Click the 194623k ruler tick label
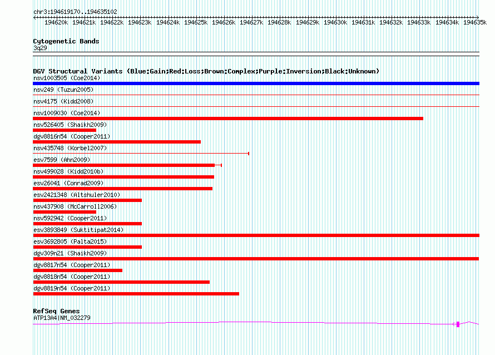This screenshot has width=495, height=355. 140,22
